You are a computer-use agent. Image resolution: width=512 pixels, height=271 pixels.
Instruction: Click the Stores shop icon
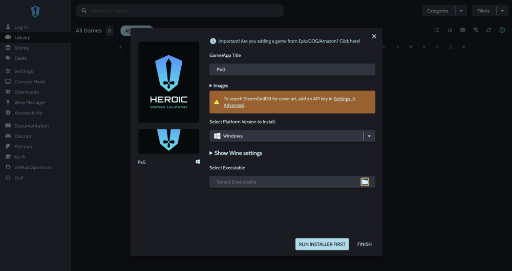(8, 48)
